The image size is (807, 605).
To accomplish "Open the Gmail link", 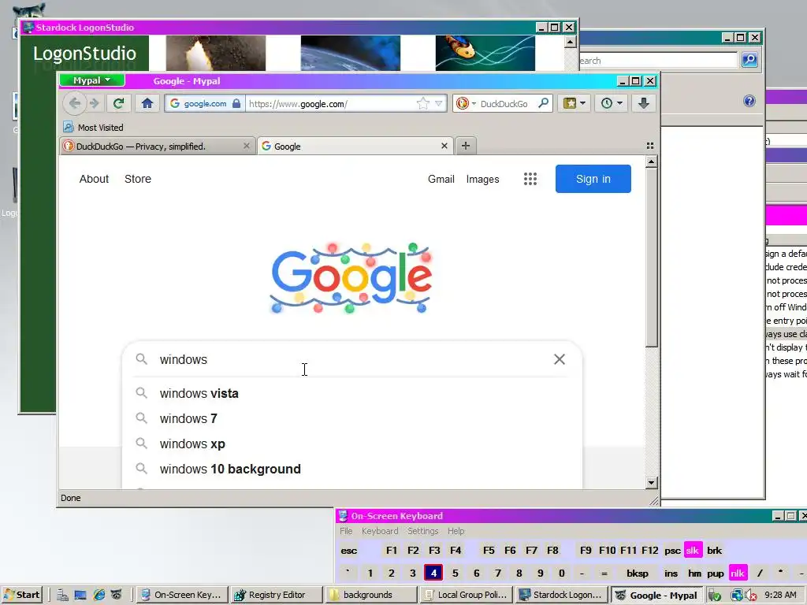I will pos(441,179).
